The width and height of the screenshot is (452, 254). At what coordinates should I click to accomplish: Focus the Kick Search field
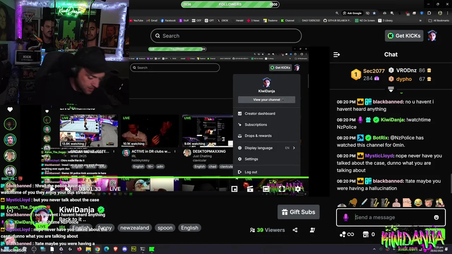pyautogui.click(x=226, y=36)
